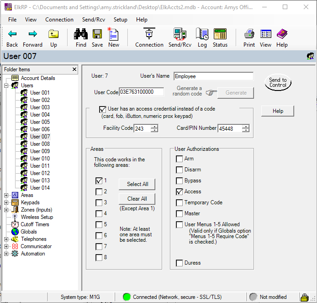The width and height of the screenshot is (317, 303).
Task: Check the Area 2 checkbox
Action: tap(99, 191)
